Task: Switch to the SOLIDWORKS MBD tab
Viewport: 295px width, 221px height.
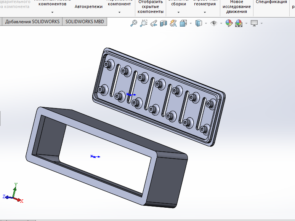Action: pos(85,22)
